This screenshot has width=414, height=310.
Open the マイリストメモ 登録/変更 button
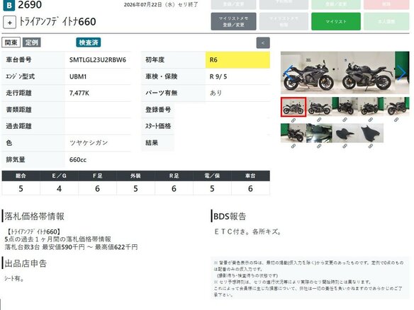233,21
